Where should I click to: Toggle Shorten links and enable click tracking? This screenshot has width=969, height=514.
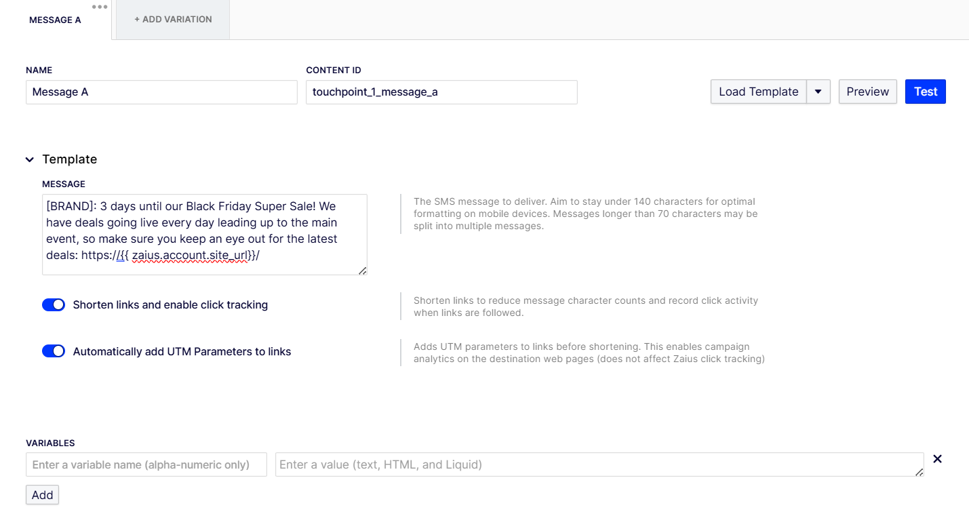point(54,305)
